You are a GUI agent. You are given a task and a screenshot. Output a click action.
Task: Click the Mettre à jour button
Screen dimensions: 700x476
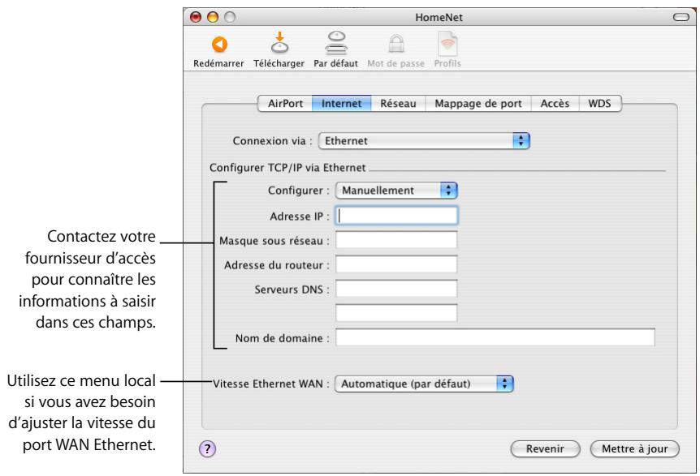(x=635, y=448)
